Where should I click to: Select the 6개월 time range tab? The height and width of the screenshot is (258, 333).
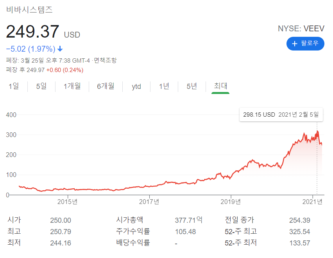[106, 86]
